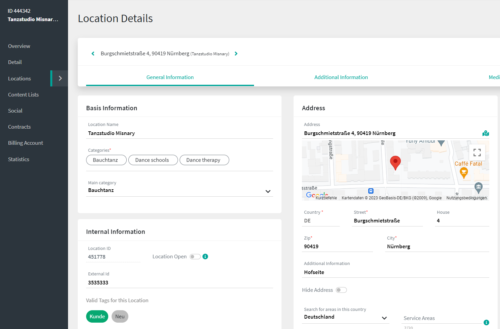Switch to the Additional Information tab
This screenshot has width=500, height=329.
341,77
